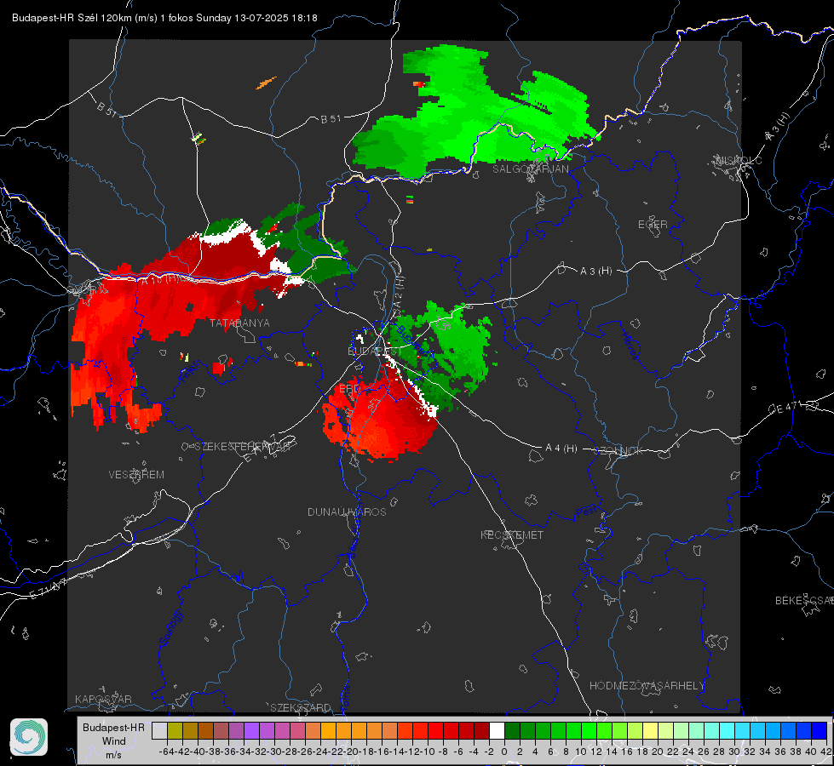834x766 pixels.
Task: Click the 'Budapest-HR Wind m/s' legend caption
Action: [x=113, y=741]
